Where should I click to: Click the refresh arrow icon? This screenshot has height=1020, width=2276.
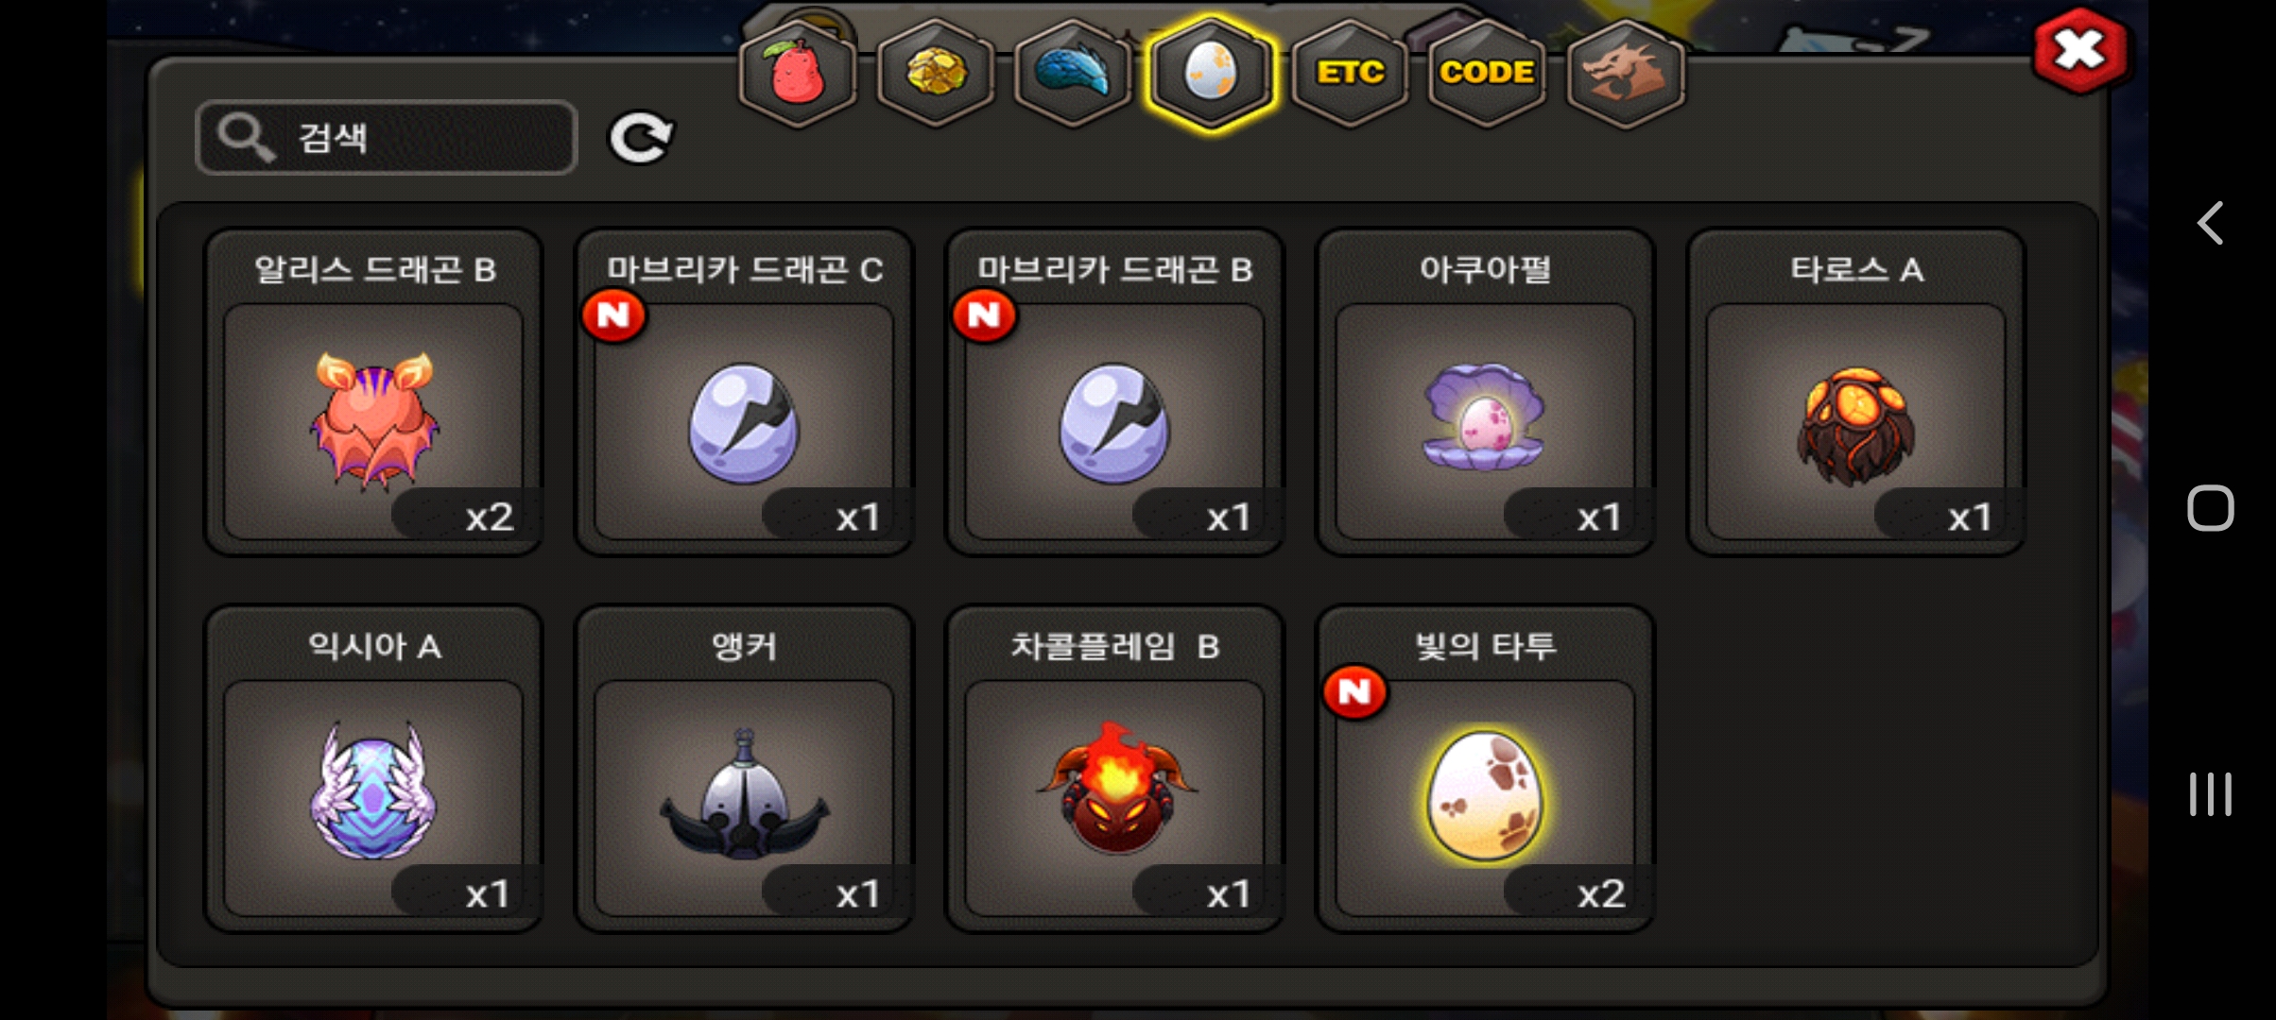click(x=641, y=138)
